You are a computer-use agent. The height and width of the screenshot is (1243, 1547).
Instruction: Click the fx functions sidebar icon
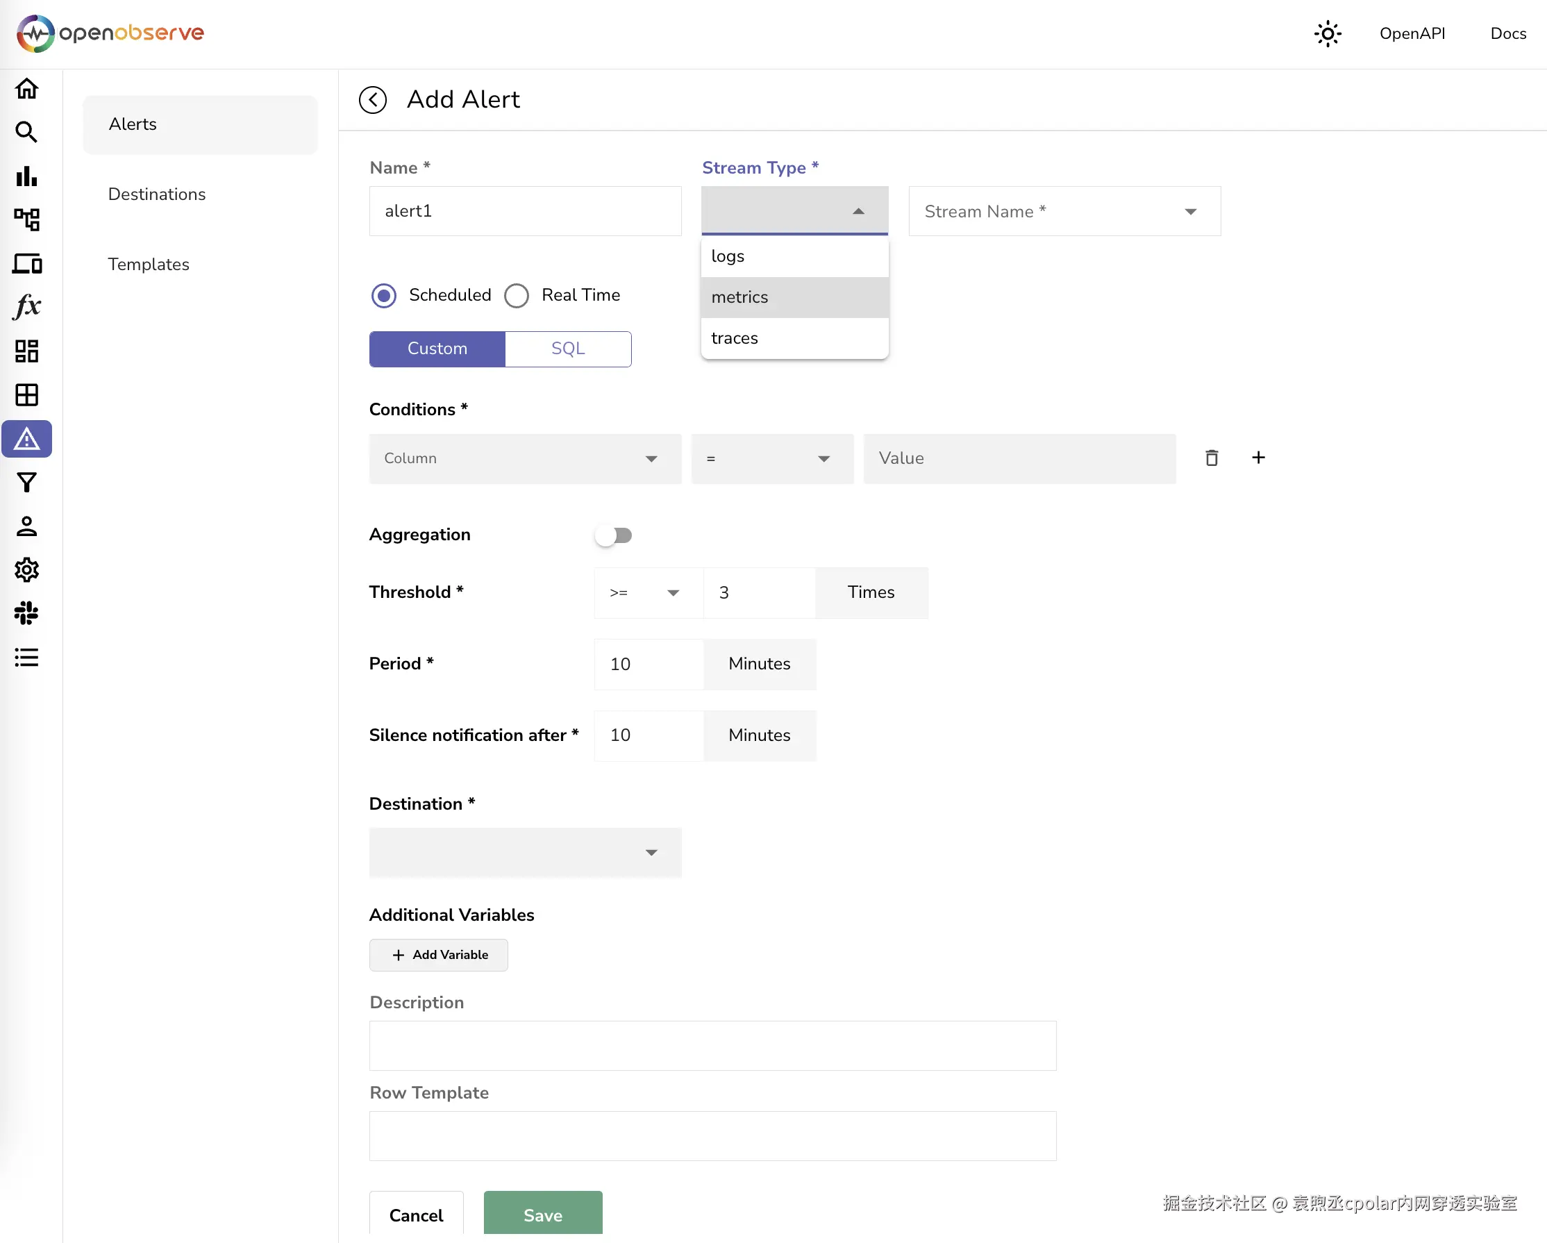(x=26, y=306)
